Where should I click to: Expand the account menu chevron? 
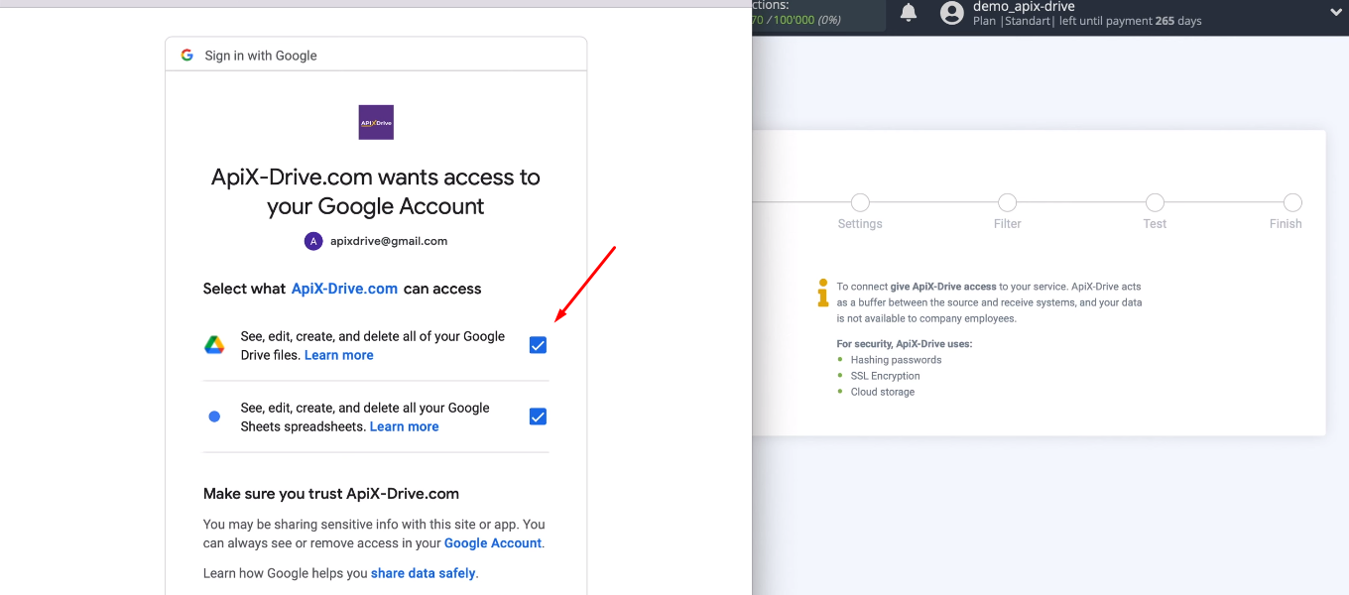tap(1337, 13)
